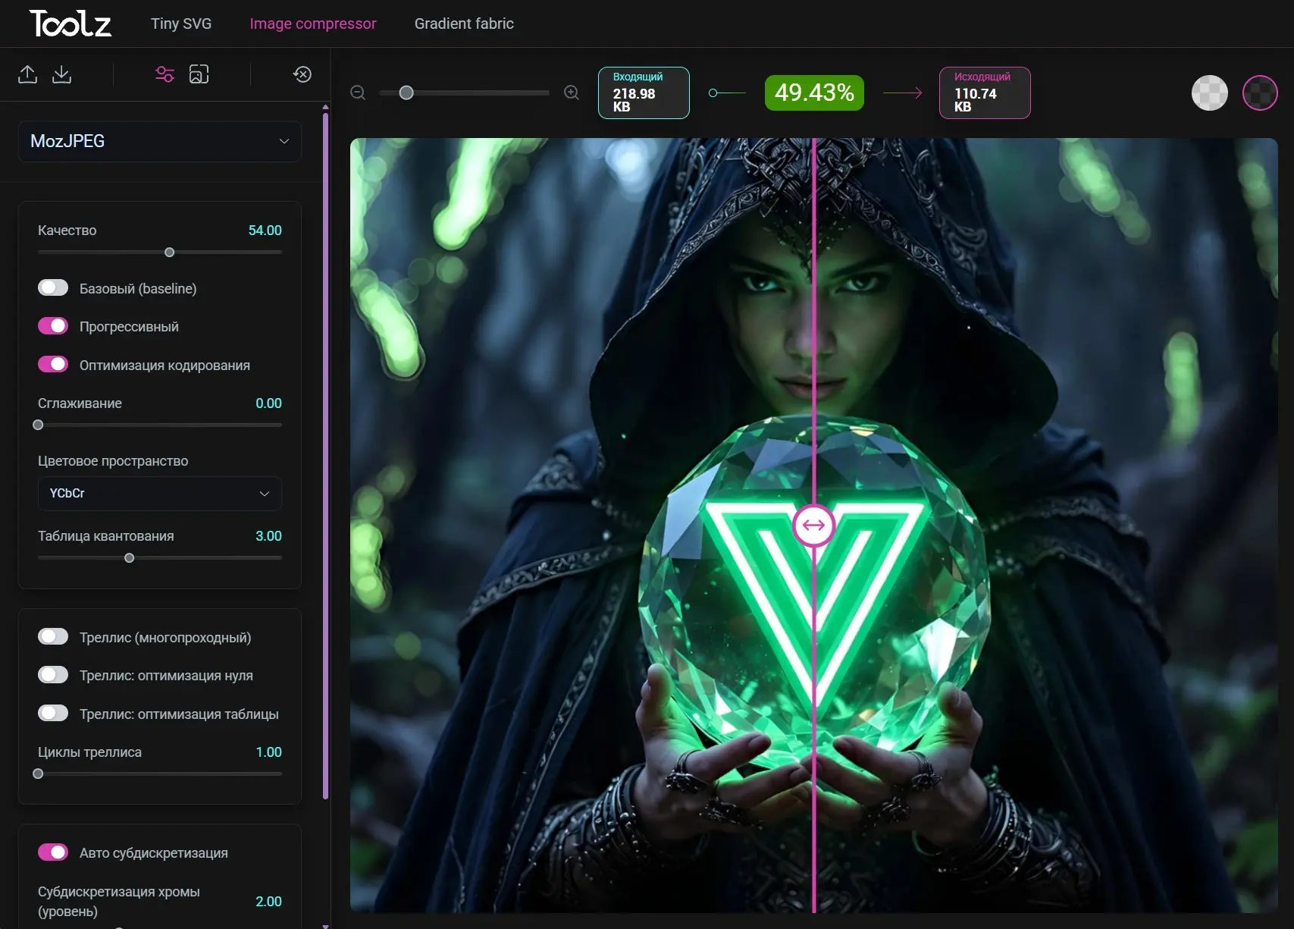The width and height of the screenshot is (1294, 929).
Task: Toggle the Базовый (baseline) switch
Action: coord(53,288)
